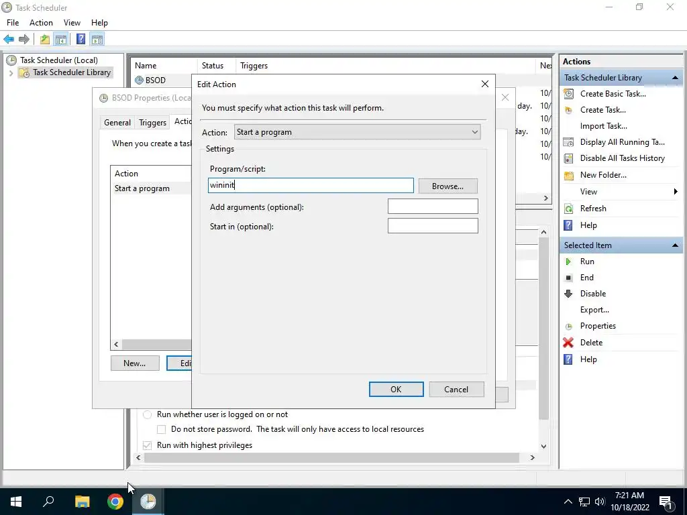Screen dimensions: 687x515
Task: Click the Program/script text field
Action: [311, 185]
